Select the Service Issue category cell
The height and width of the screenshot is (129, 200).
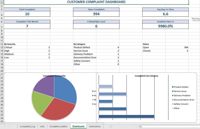point(85,51)
